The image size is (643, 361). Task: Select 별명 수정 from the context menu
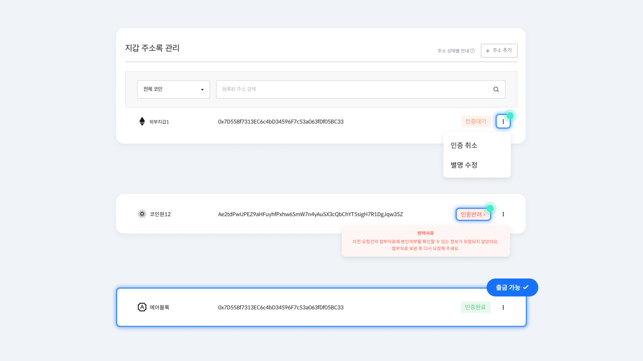pyautogui.click(x=464, y=165)
